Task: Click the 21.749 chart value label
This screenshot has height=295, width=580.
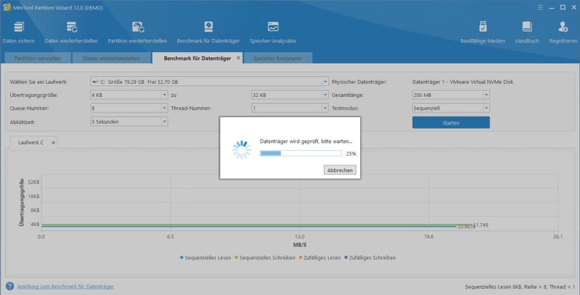Action: pyautogui.click(x=480, y=225)
